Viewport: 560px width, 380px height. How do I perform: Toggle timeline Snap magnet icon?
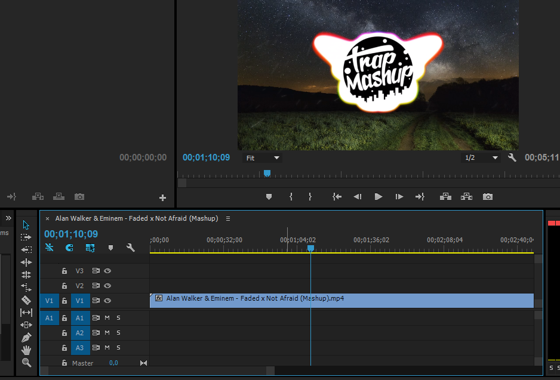[x=69, y=248]
